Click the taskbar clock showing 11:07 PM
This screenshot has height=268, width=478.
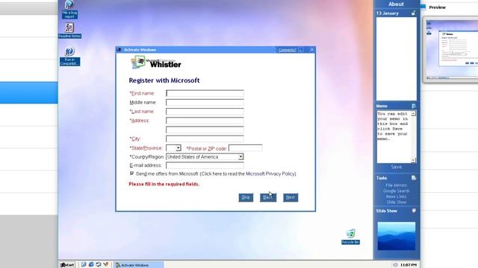pyautogui.click(x=409, y=265)
